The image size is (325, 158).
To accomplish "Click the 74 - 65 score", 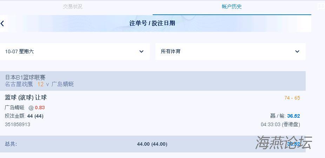I will click(292, 98).
